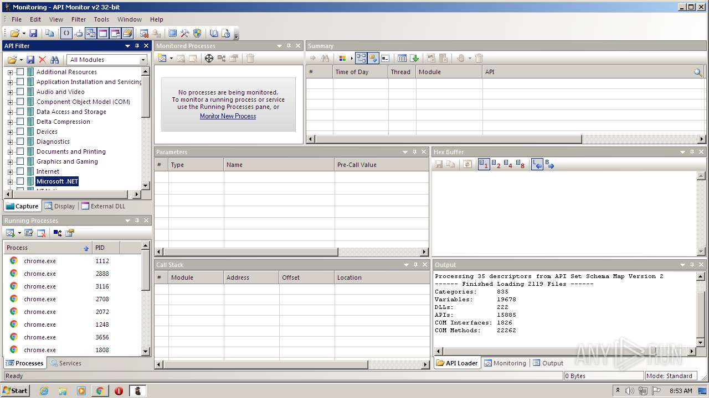Switch to the Monitoring output tab
Image resolution: width=709 pixels, height=398 pixels.
(x=505, y=363)
